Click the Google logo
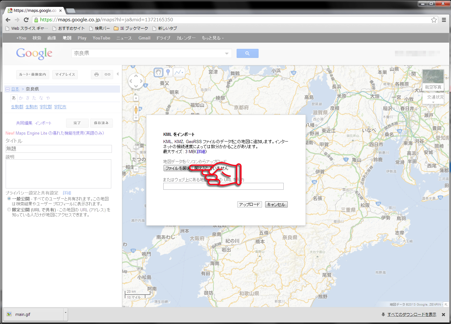This screenshot has width=451, height=324. 34,54
